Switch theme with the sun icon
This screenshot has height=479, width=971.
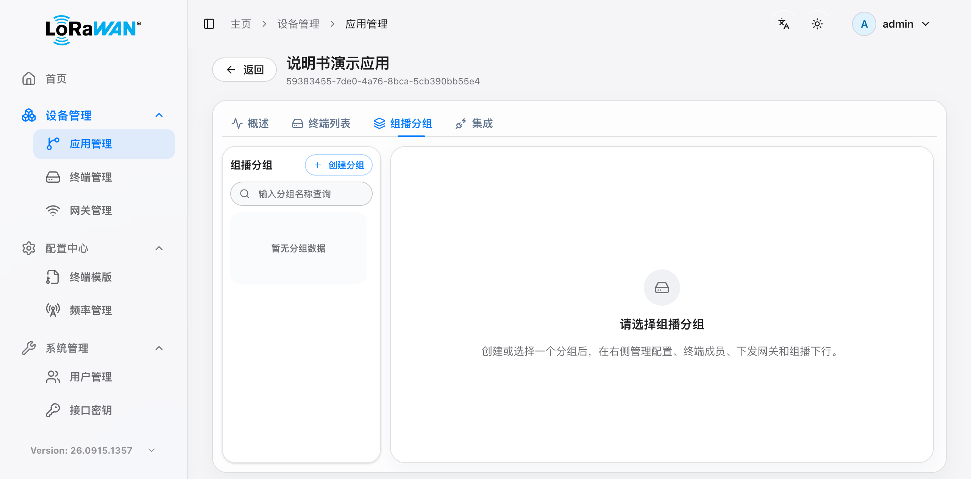(x=817, y=24)
